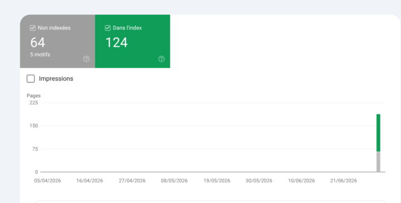The height and width of the screenshot is (203, 401).
Task: Click the 5 motifs text
Action: (x=40, y=55)
